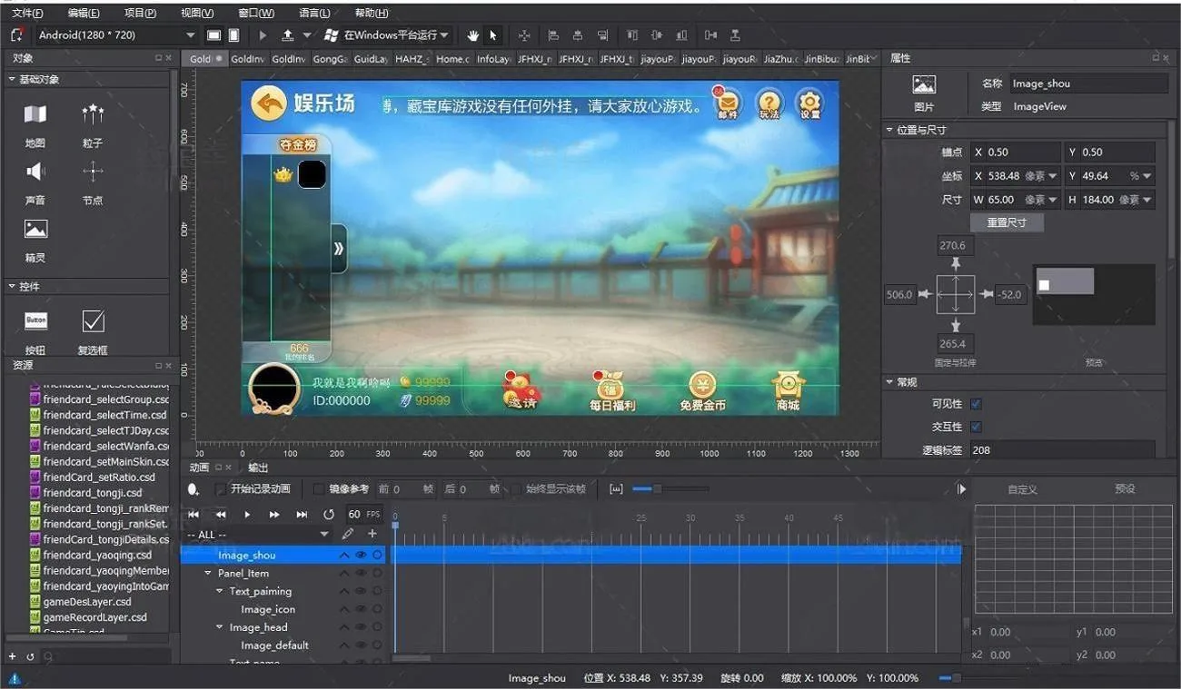The image size is (1181, 689).
Task: Pick the Sound (声音) object icon
Action: (x=35, y=172)
